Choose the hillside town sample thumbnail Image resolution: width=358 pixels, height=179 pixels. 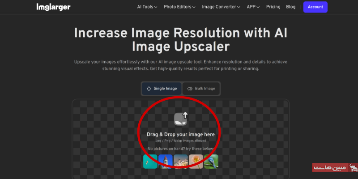pyautogui.click(x=181, y=162)
